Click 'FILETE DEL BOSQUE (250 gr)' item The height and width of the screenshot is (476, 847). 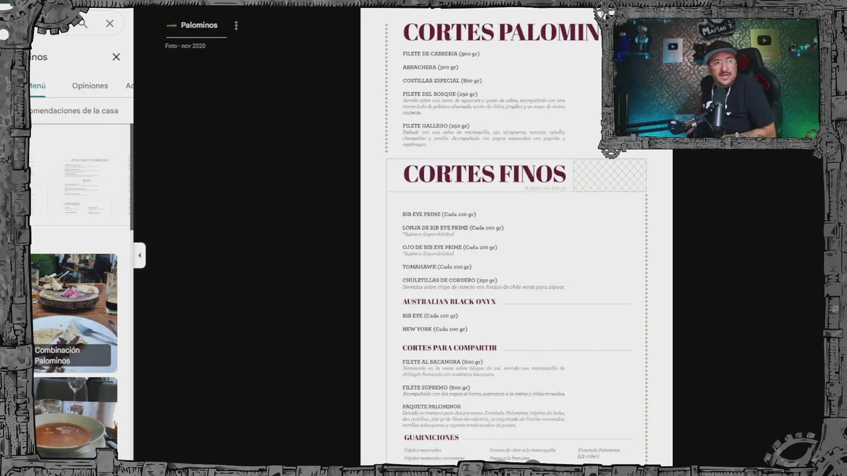coord(439,94)
